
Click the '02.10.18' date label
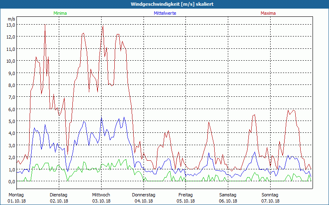[x=59, y=201]
